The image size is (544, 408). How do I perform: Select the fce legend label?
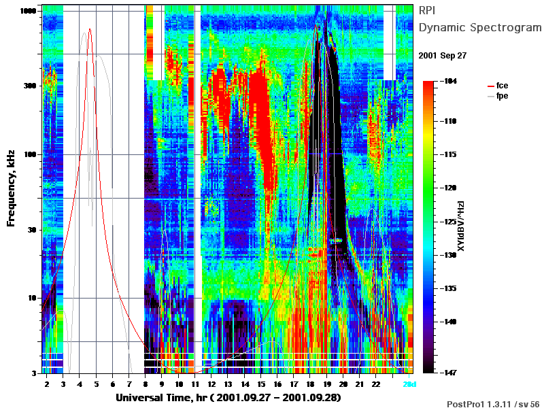(502, 86)
